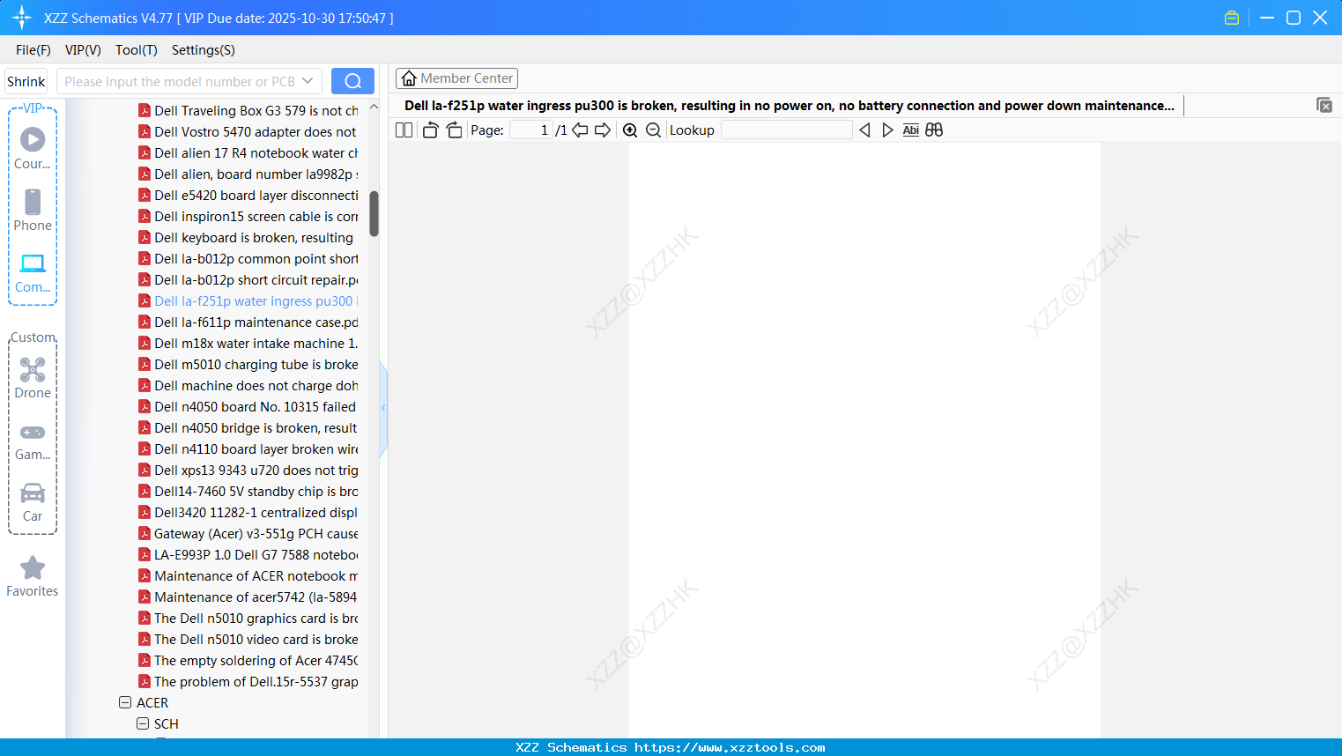This screenshot has width=1342, height=756.
Task: Open the Member Center
Action: click(456, 78)
